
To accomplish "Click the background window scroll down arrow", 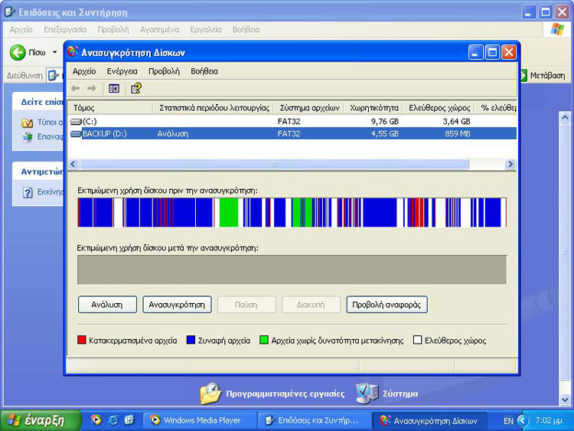I will point(565,400).
